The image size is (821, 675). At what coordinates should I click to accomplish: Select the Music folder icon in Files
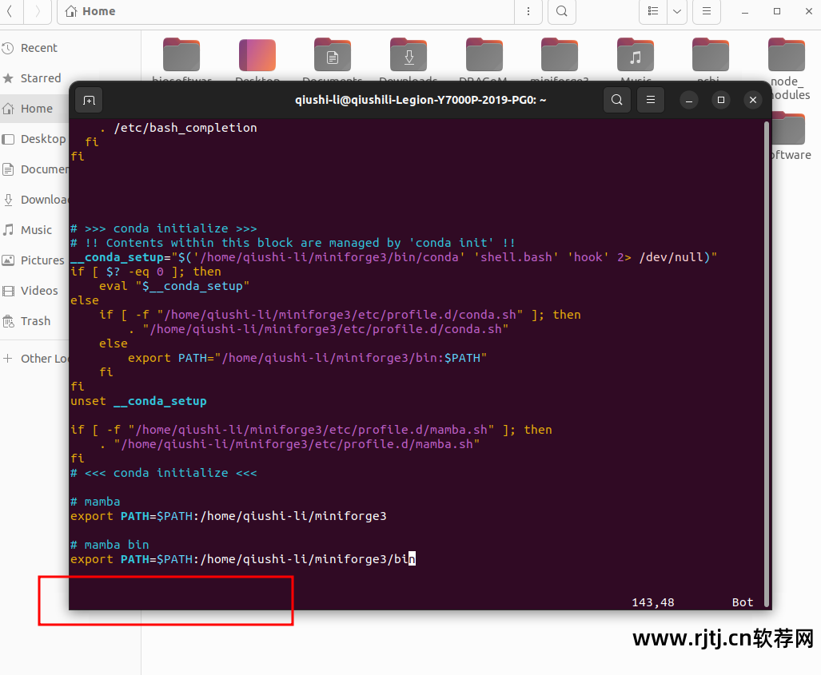[x=635, y=54]
